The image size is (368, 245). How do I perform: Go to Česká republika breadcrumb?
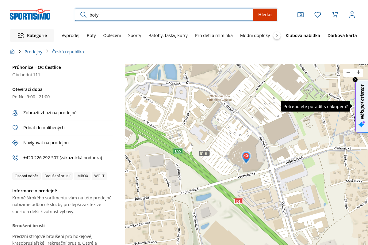pyautogui.click(x=68, y=51)
